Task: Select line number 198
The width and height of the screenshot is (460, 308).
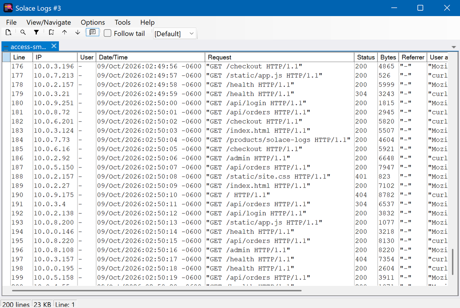Action: (x=18, y=268)
